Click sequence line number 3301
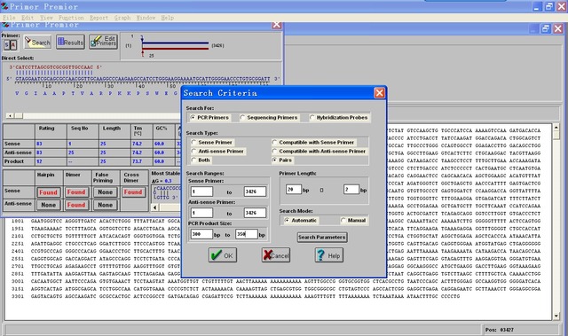This screenshot has width=568, height=336. click(x=18, y=296)
